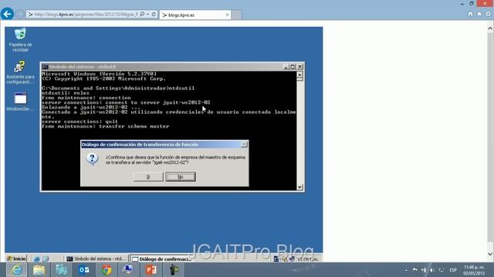Open File Explorer from the Windows taskbar

pos(39,270)
